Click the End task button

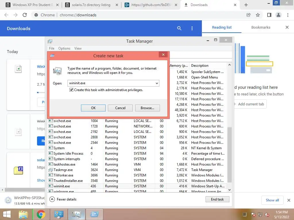(217, 199)
